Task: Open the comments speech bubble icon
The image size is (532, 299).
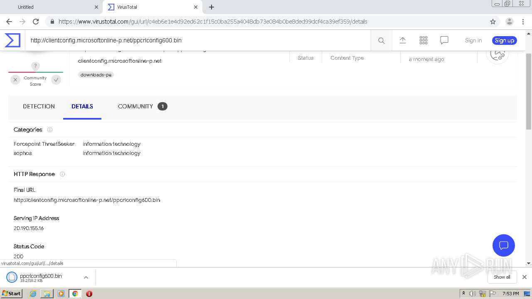Action: (x=444, y=40)
